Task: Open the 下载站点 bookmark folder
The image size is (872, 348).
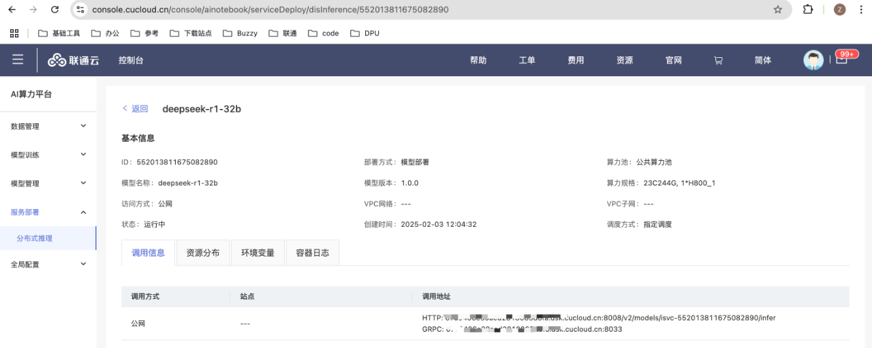Action: point(191,33)
